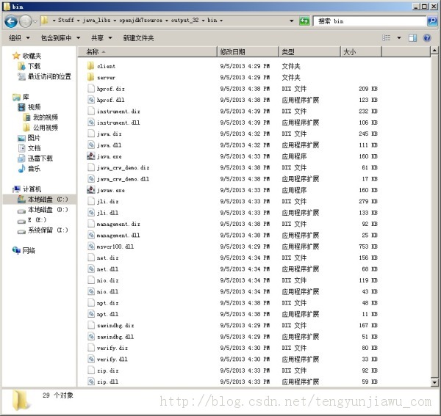The height and width of the screenshot is (416, 441).
Task: Navigate to the openjdk7source breadcrumb
Action: [140, 21]
